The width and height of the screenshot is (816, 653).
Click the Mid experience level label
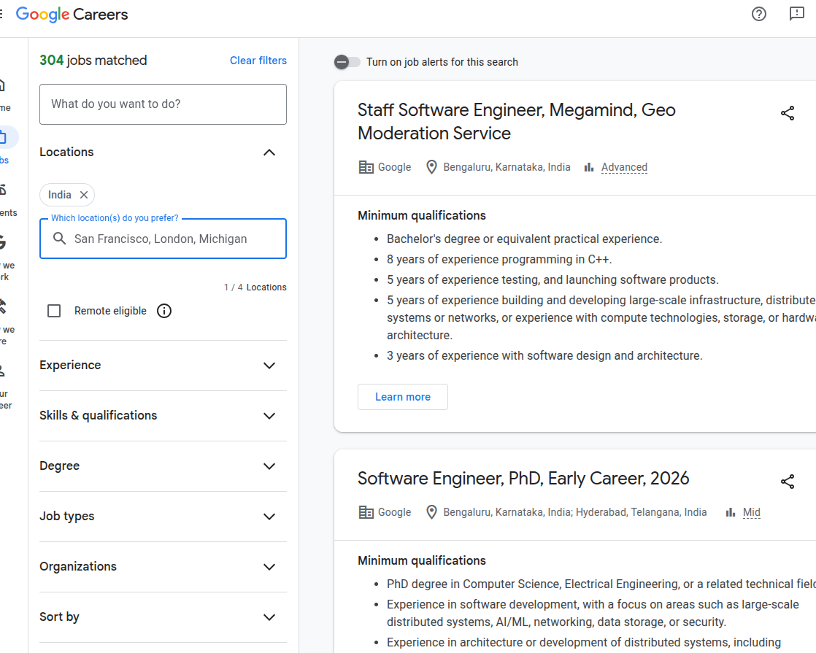(752, 512)
